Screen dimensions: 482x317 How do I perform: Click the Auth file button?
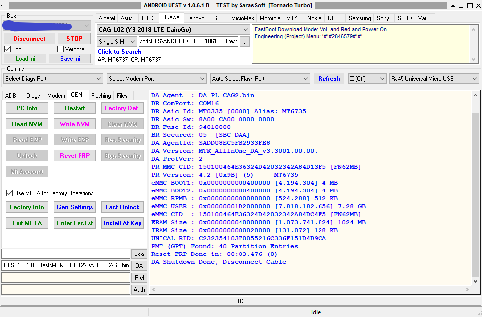coord(139,290)
